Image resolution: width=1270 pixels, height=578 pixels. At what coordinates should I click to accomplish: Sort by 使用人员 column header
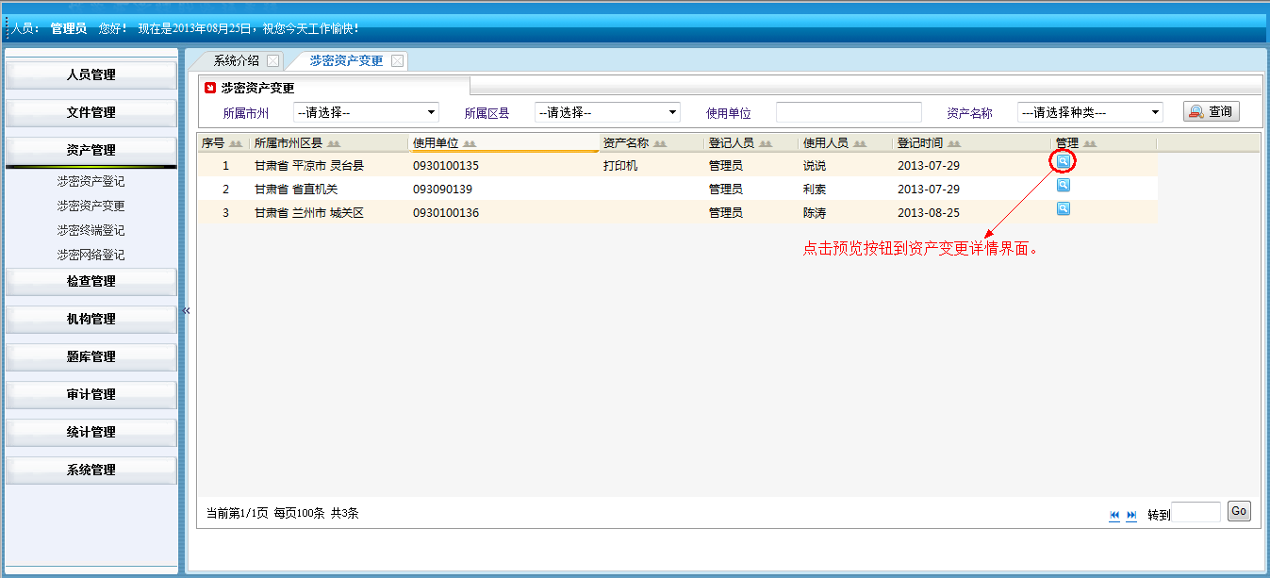click(846, 143)
